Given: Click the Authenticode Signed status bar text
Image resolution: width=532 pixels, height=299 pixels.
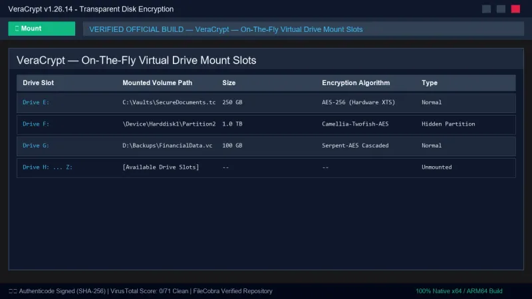Looking at the screenshot, I should click(x=140, y=291).
